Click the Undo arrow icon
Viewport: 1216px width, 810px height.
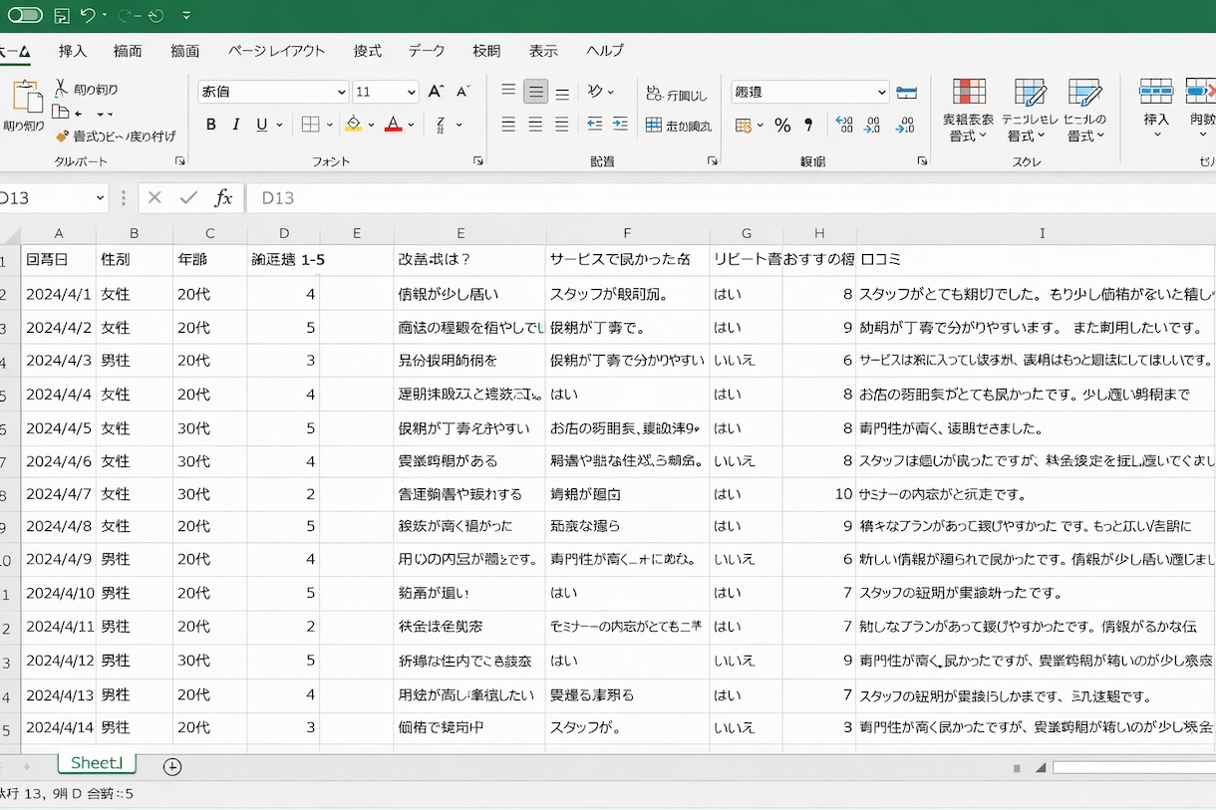(88, 15)
